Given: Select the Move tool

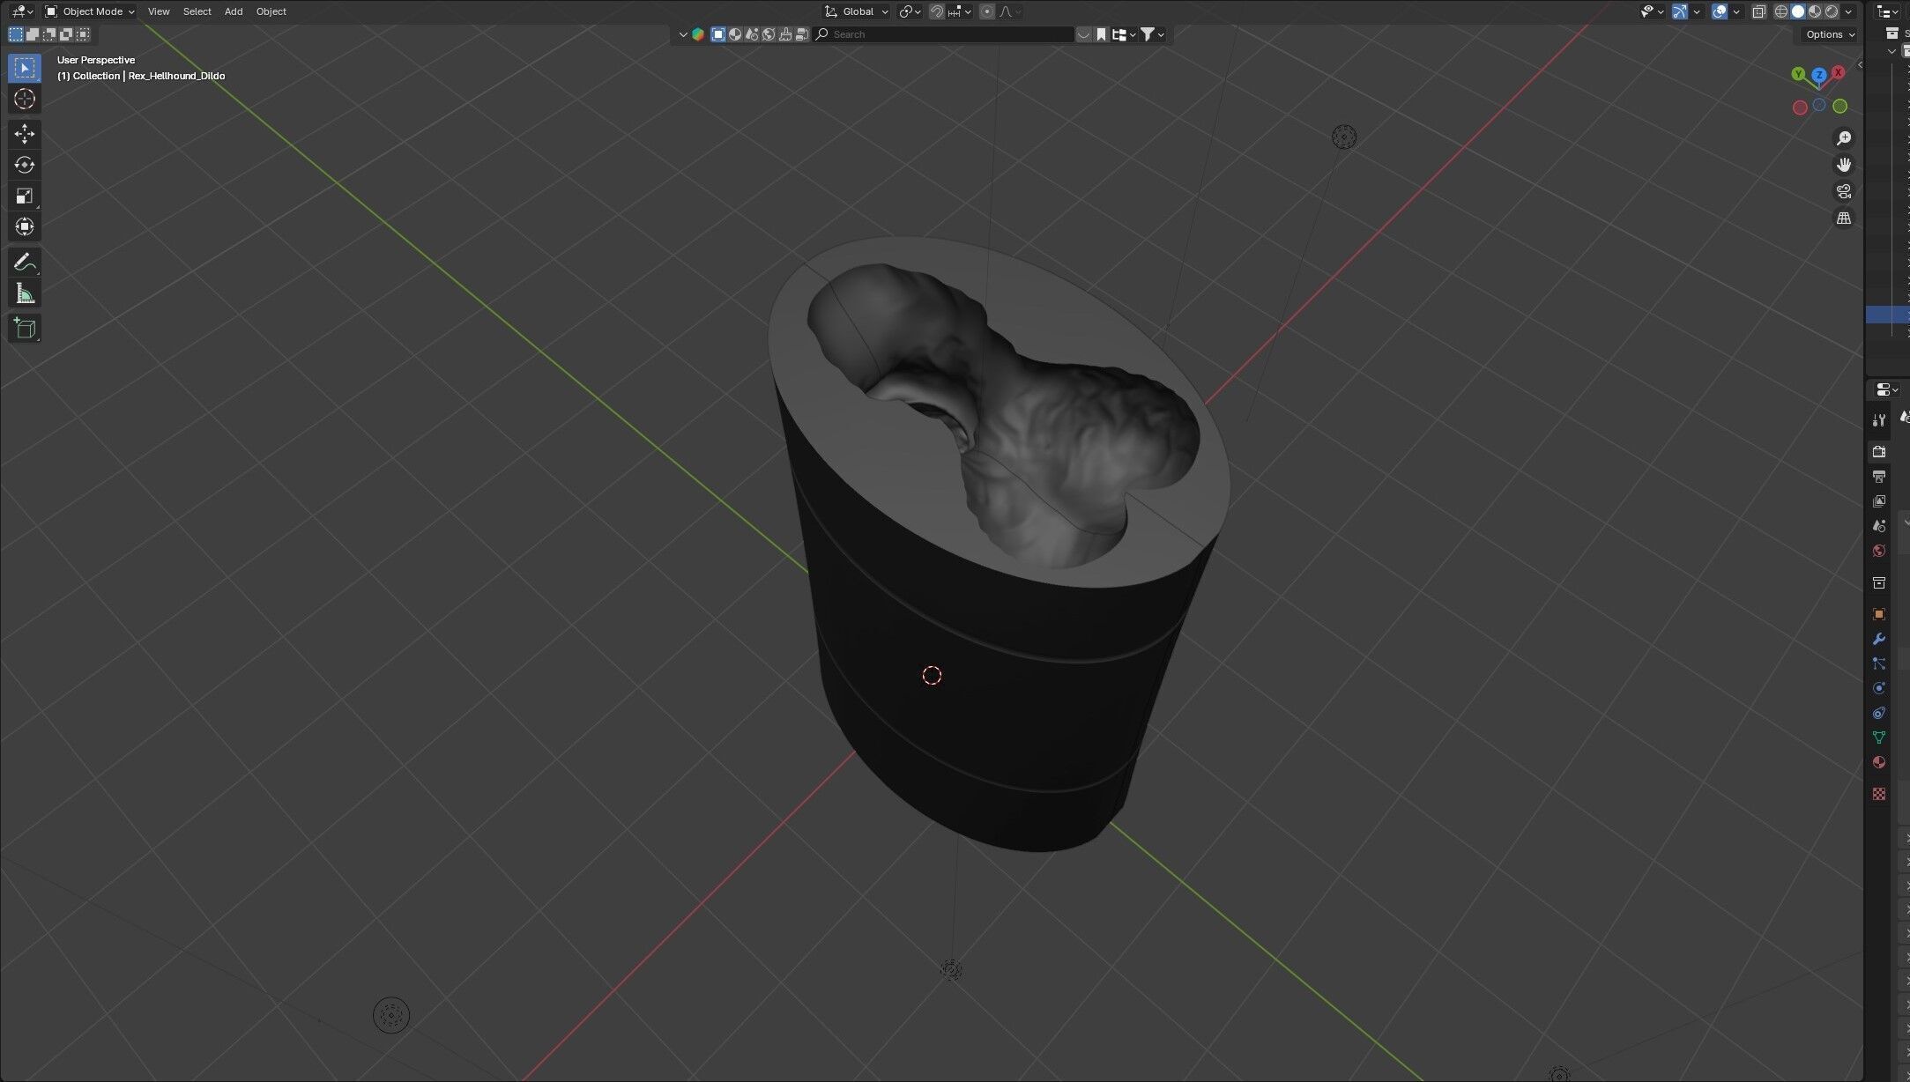Looking at the screenshot, I should pyautogui.click(x=25, y=134).
